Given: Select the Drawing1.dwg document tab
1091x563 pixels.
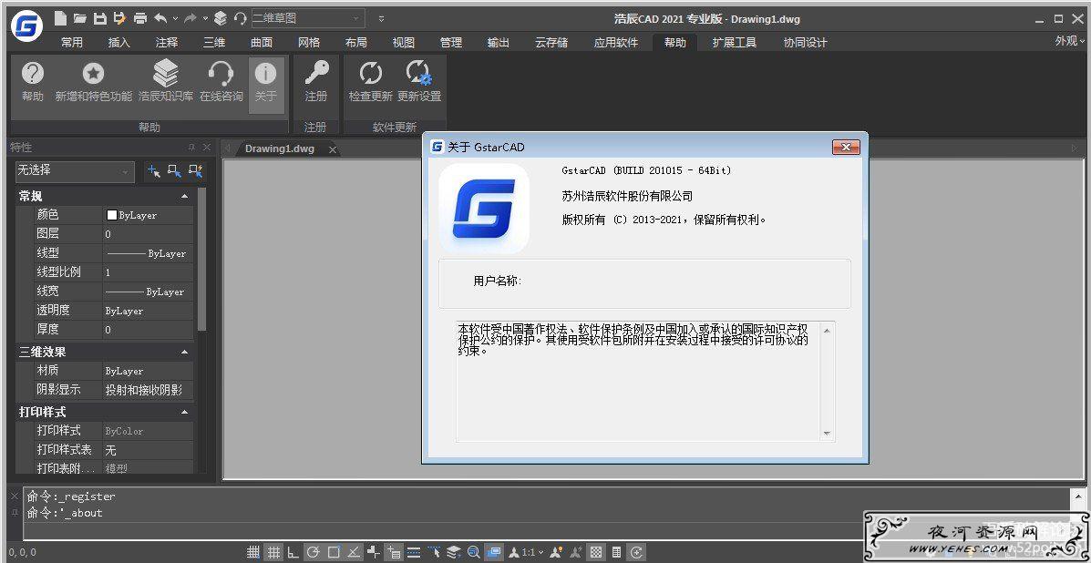Looking at the screenshot, I should click(280, 148).
